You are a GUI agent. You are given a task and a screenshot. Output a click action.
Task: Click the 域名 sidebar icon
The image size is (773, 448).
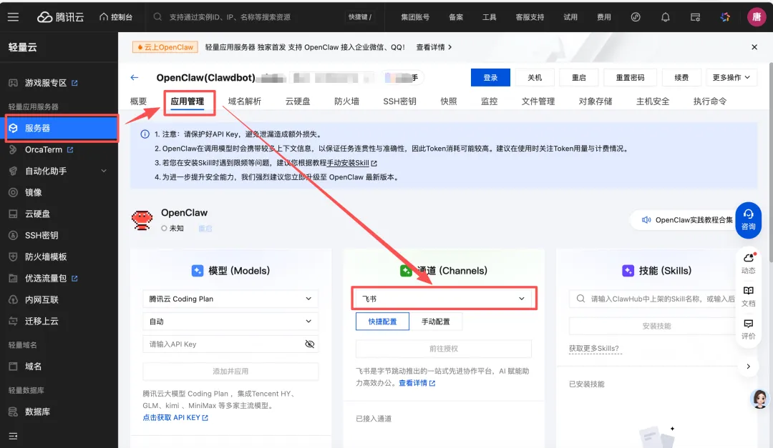14,367
